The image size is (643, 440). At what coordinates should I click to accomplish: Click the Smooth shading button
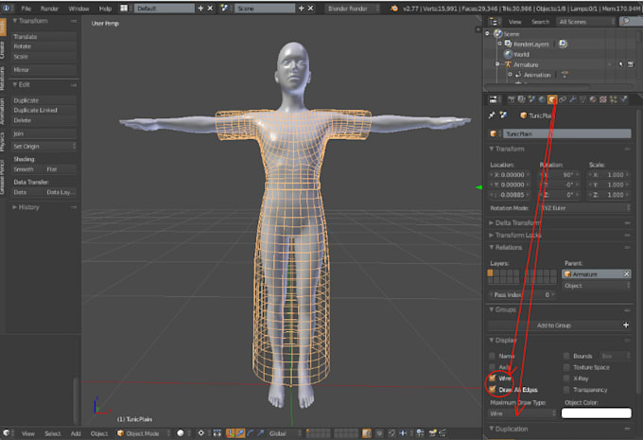pos(27,169)
